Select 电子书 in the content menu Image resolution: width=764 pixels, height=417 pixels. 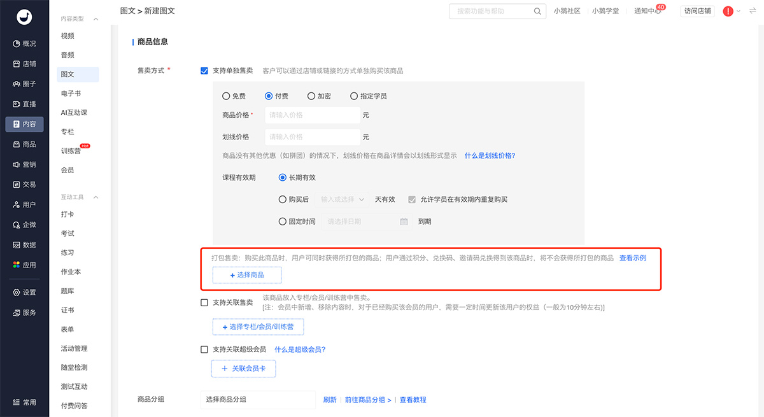pos(70,94)
